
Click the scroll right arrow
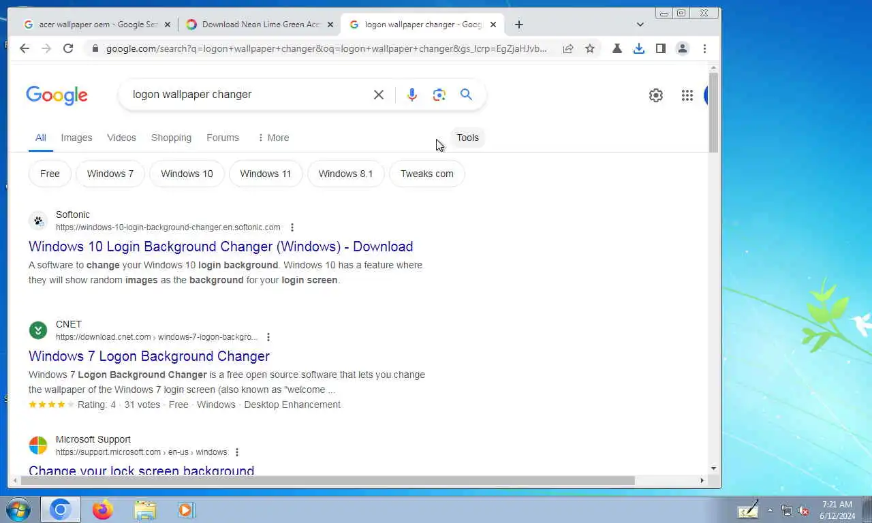click(x=702, y=480)
